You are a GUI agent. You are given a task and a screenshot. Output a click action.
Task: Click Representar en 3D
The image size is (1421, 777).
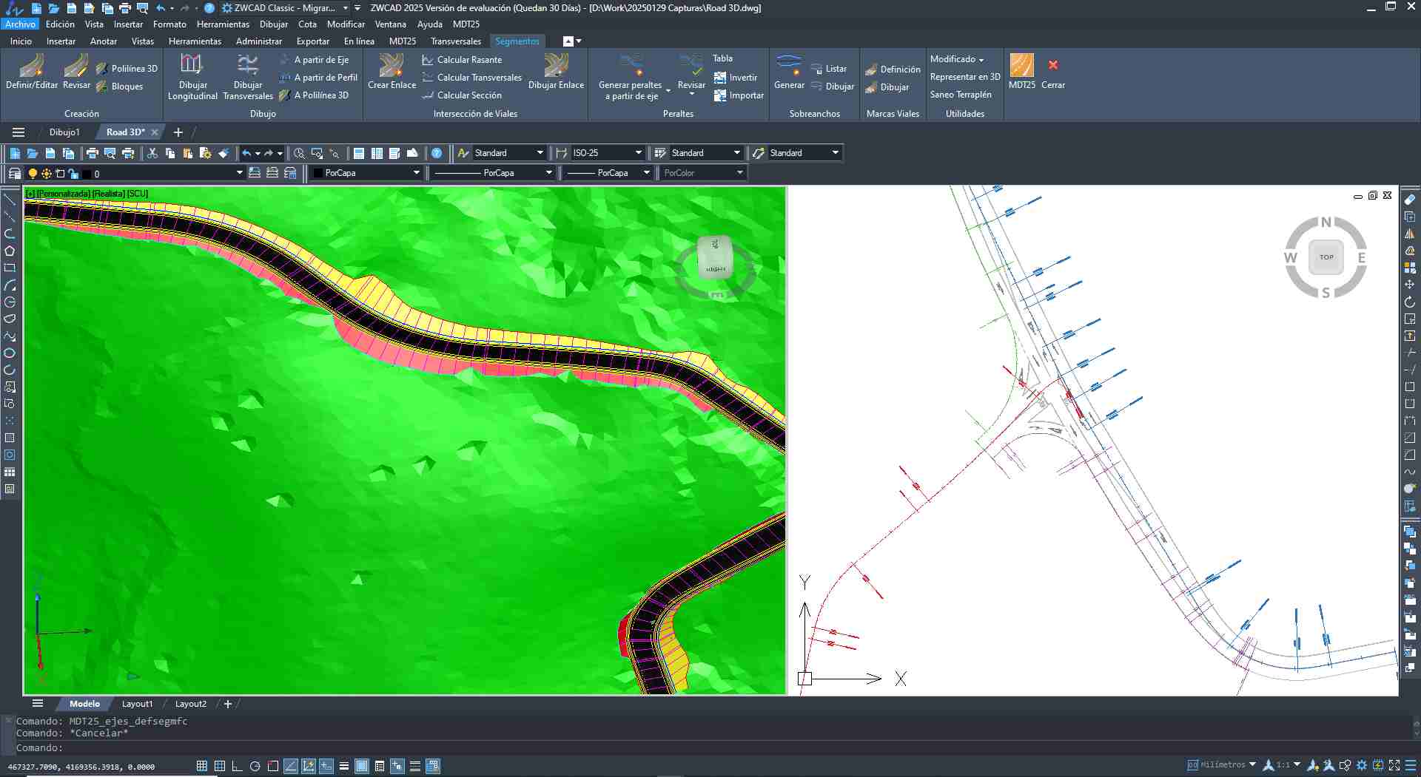[x=964, y=77]
